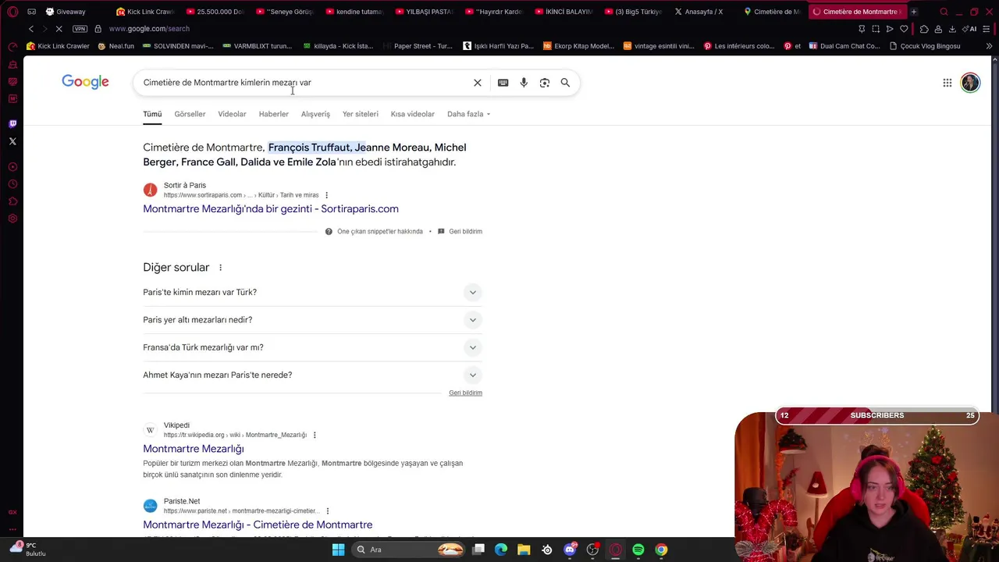Switch to the Yer siteleri tab
The height and width of the screenshot is (562, 999).
(360, 114)
